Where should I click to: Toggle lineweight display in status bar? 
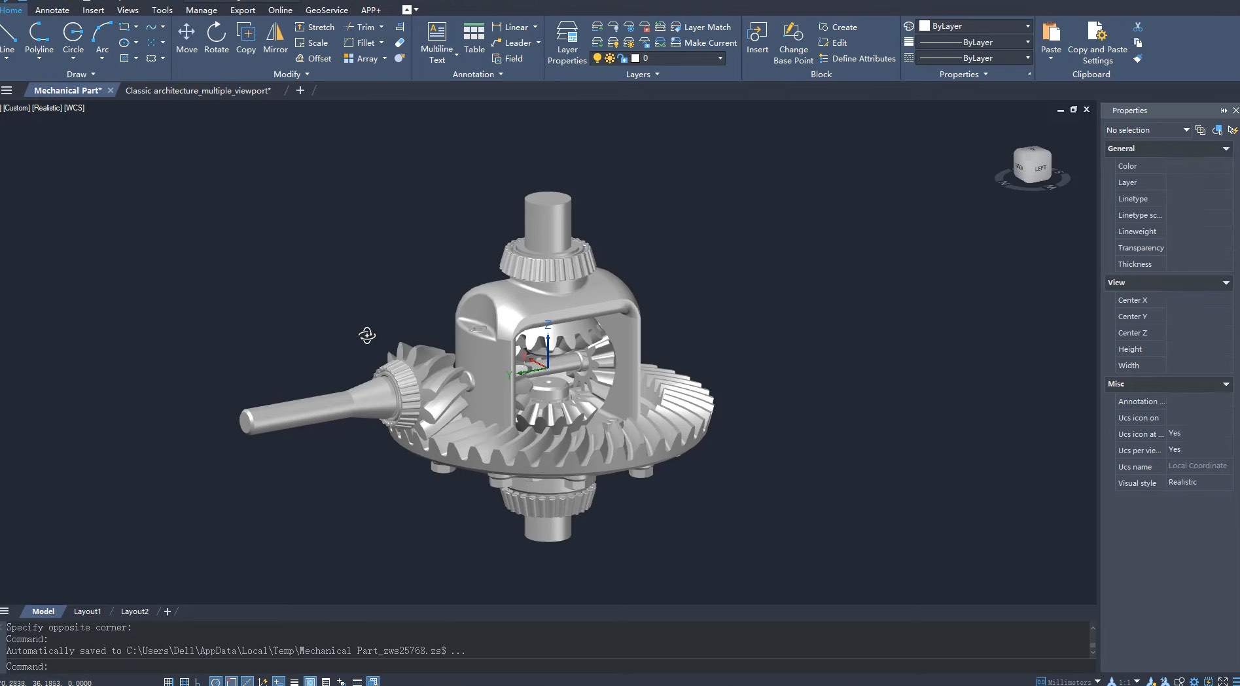[294, 681]
